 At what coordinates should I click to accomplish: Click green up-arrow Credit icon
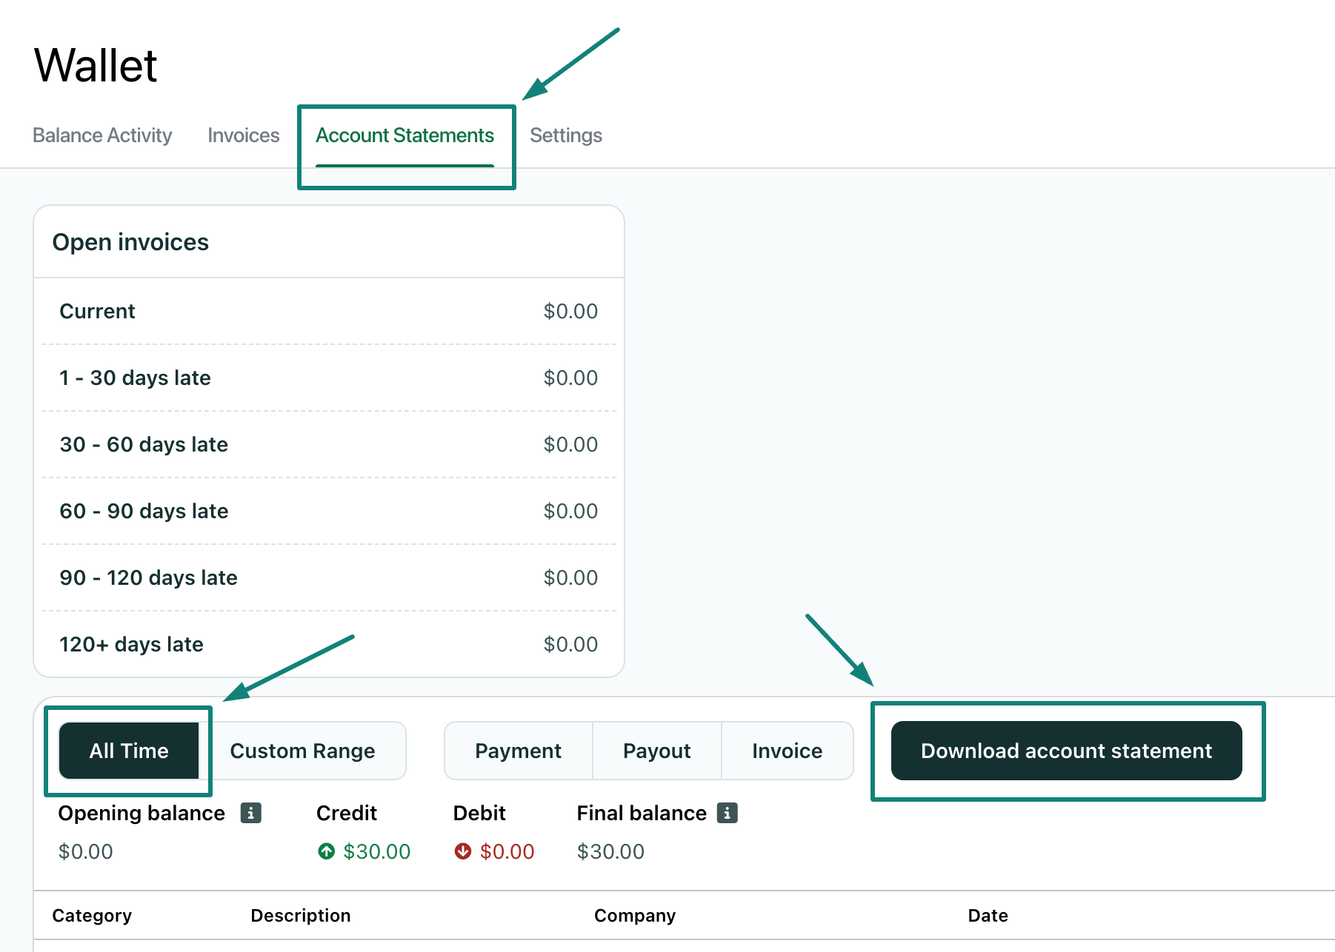[x=326, y=851]
